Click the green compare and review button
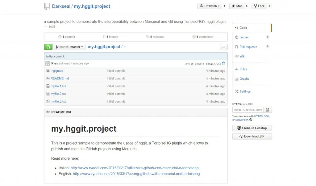Viewport: 316px width, 186px height. click(48, 47)
